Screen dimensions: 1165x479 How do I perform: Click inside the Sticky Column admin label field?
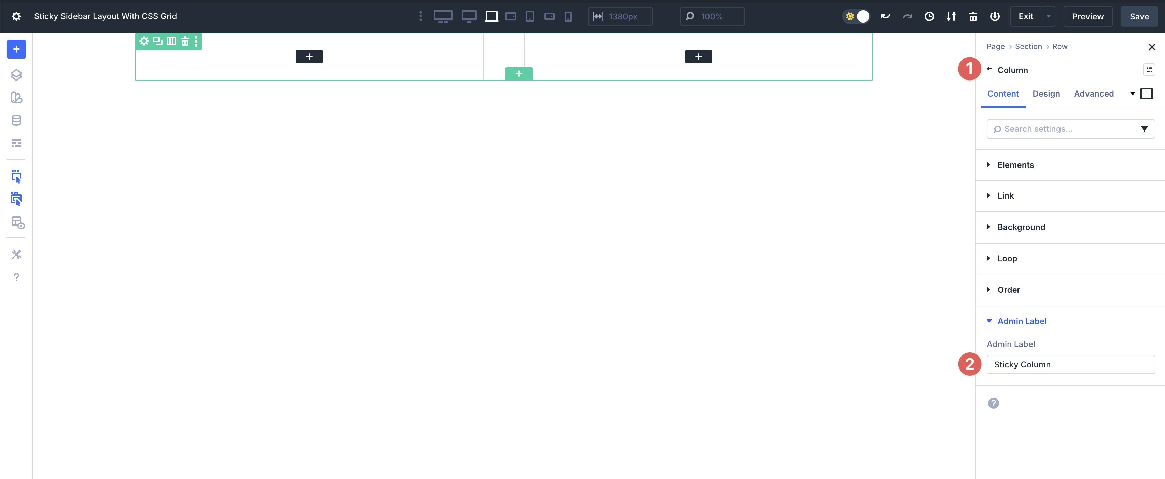tap(1070, 364)
